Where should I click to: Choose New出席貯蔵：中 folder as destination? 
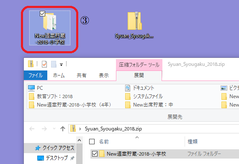[149, 105]
